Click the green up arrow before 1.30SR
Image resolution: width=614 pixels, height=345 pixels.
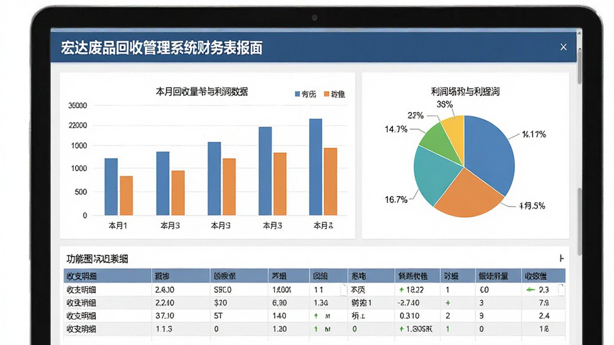click(401, 329)
